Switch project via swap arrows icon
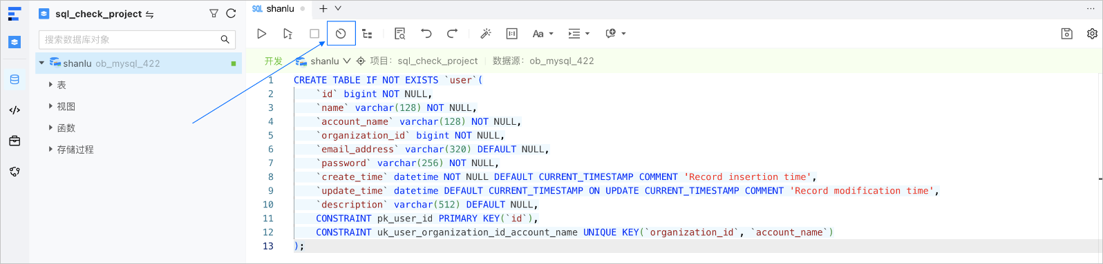Image resolution: width=1103 pixels, height=264 pixels. click(x=150, y=14)
